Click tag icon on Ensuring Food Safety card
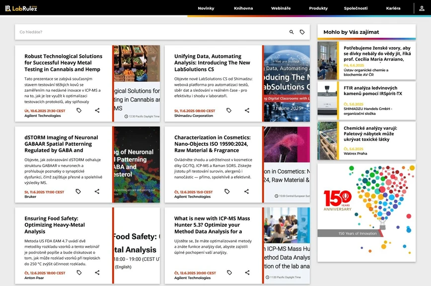431x286 pixels. point(79,273)
